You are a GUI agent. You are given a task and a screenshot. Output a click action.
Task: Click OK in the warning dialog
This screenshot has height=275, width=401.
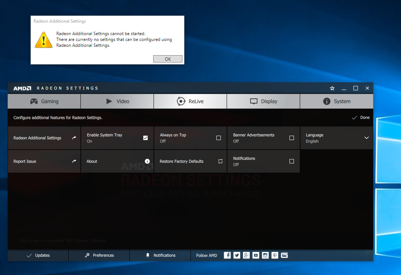tap(168, 59)
